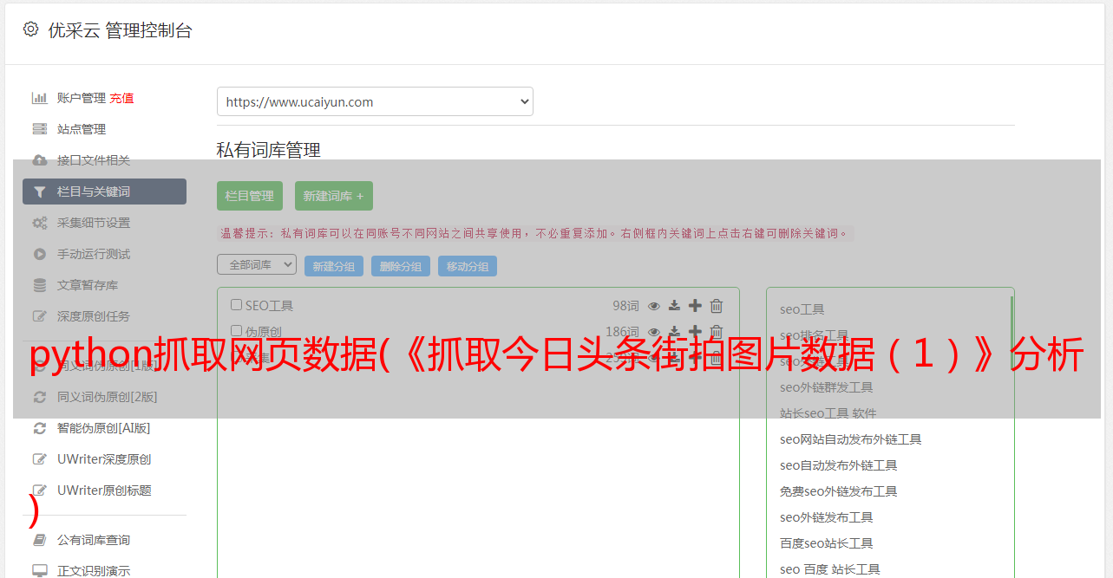Click the bar chart icon for 账户管理
Image resolution: width=1113 pixels, height=578 pixels.
[40, 98]
